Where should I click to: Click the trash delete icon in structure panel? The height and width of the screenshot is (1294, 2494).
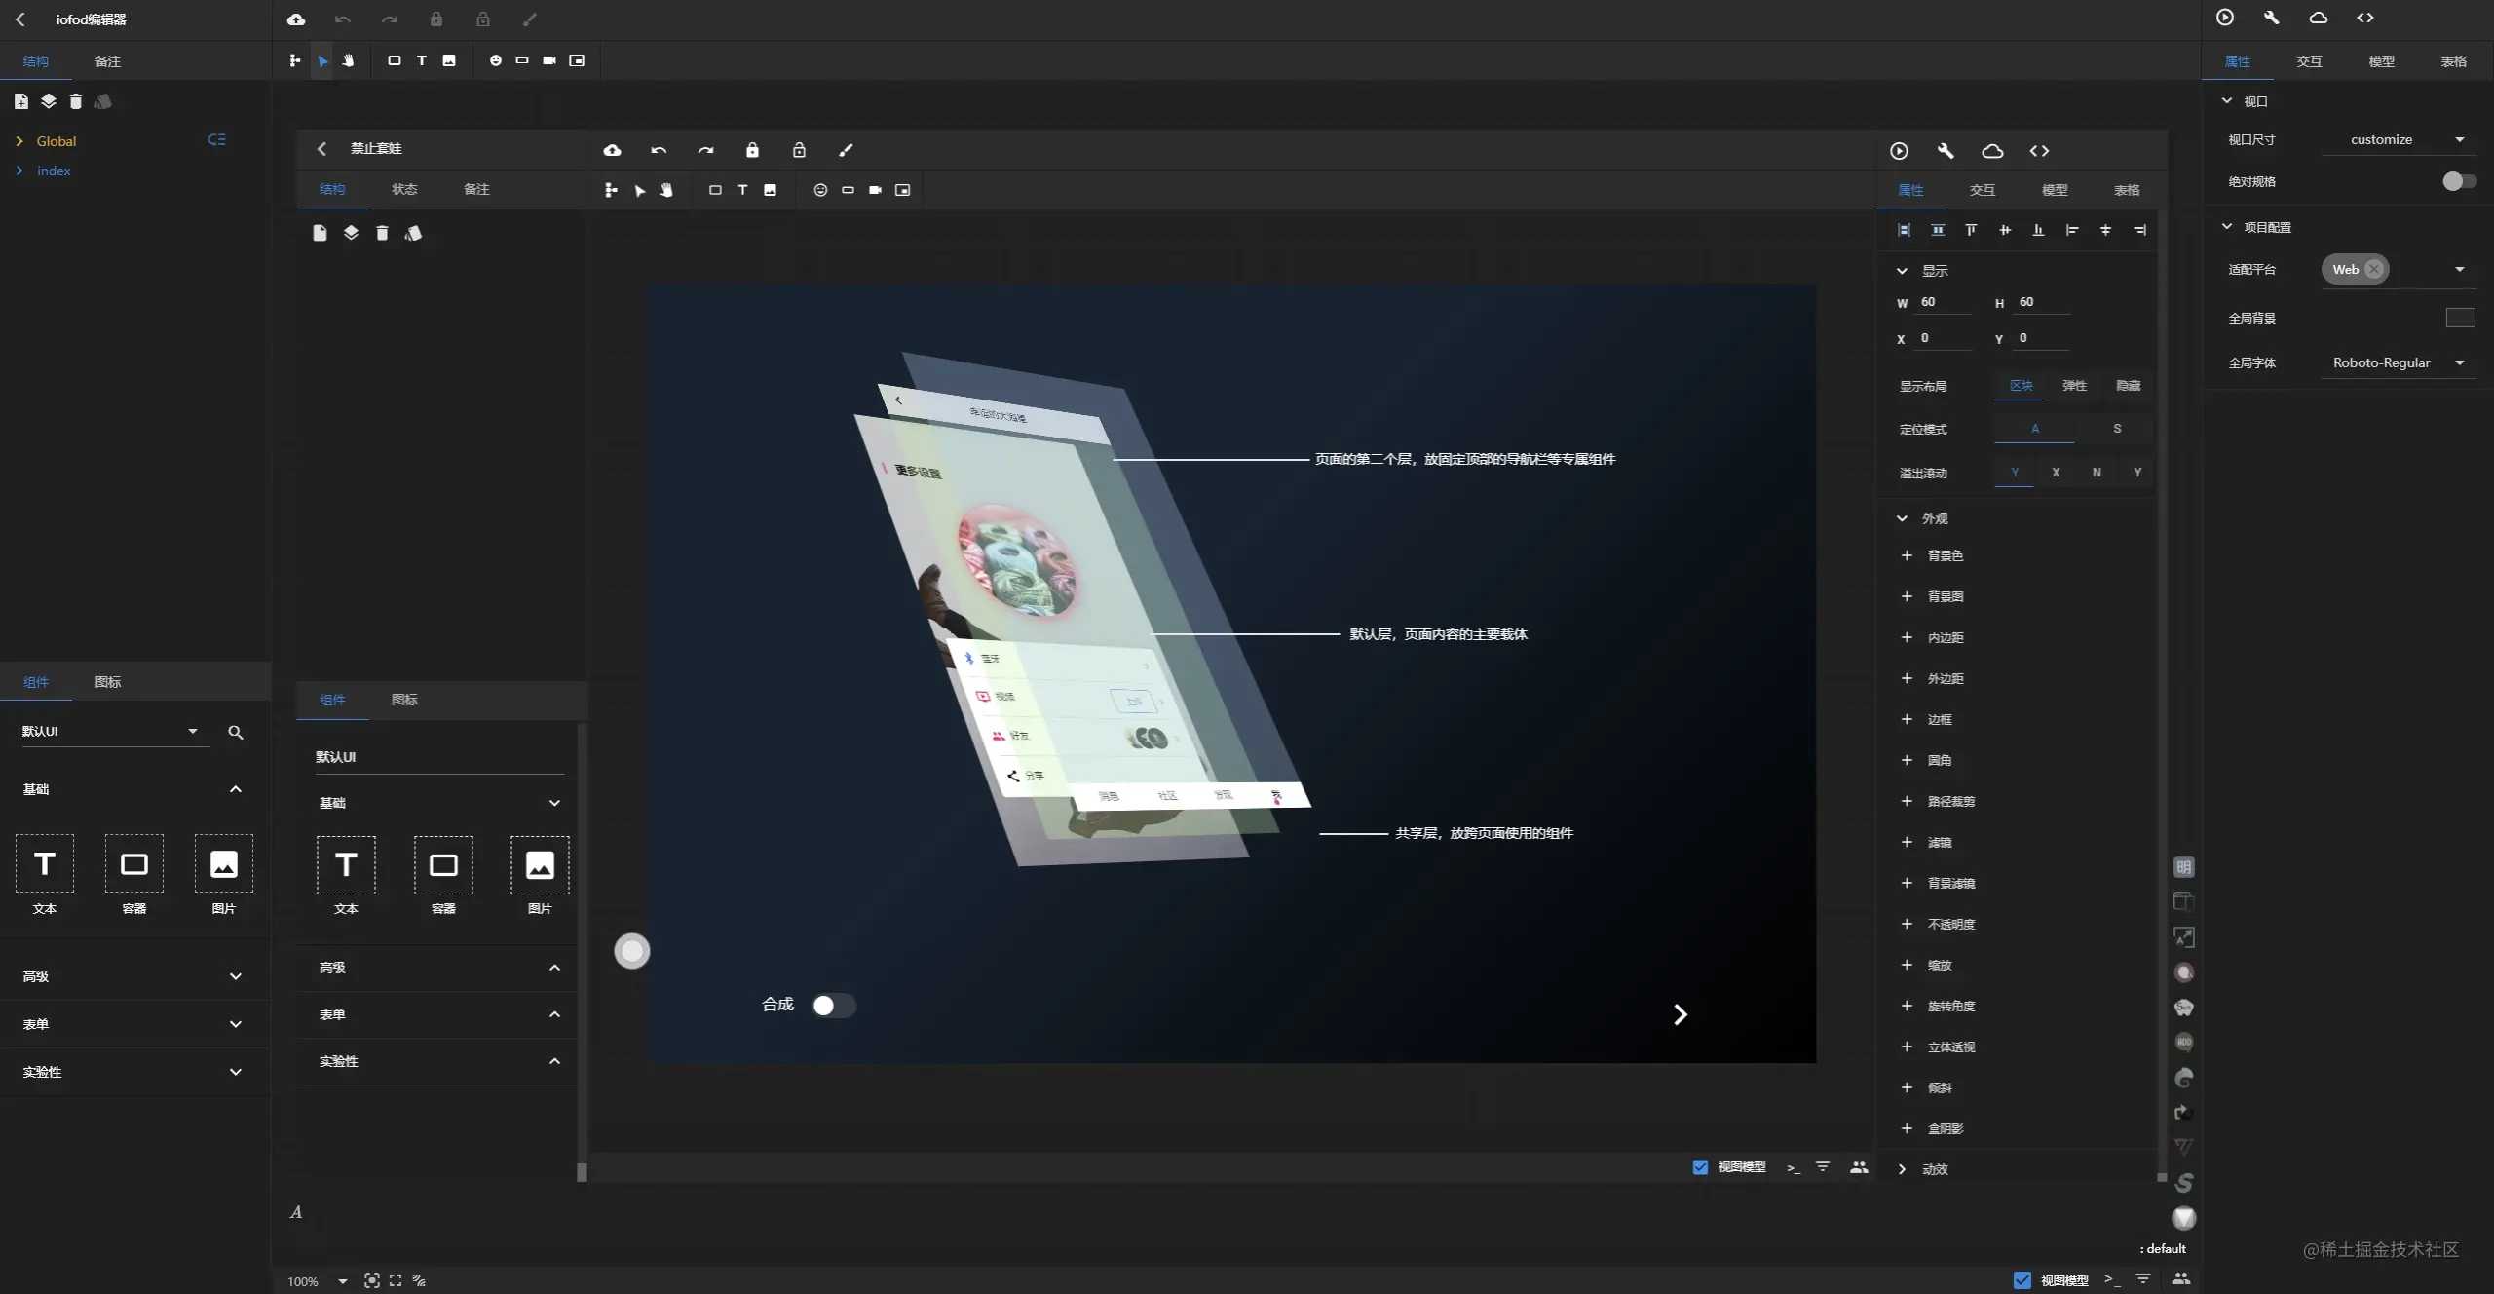[x=76, y=101]
